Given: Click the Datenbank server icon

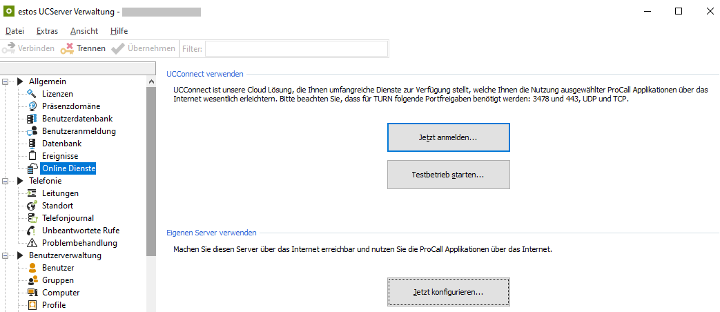Looking at the screenshot, I should (32, 143).
